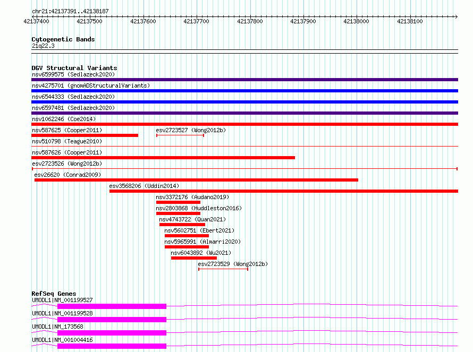Screen dimensions: 473x352
Task: Click the red nsv6043892 Wu2021 bar
Action: 194,258
